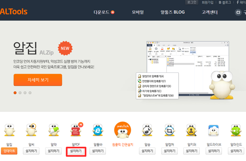This screenshot has width=246, height=161.
Task: Open the 알툴바 browser icon
Action: tap(98, 130)
